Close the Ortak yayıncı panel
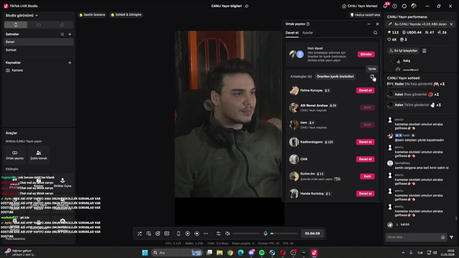 (x=377, y=24)
